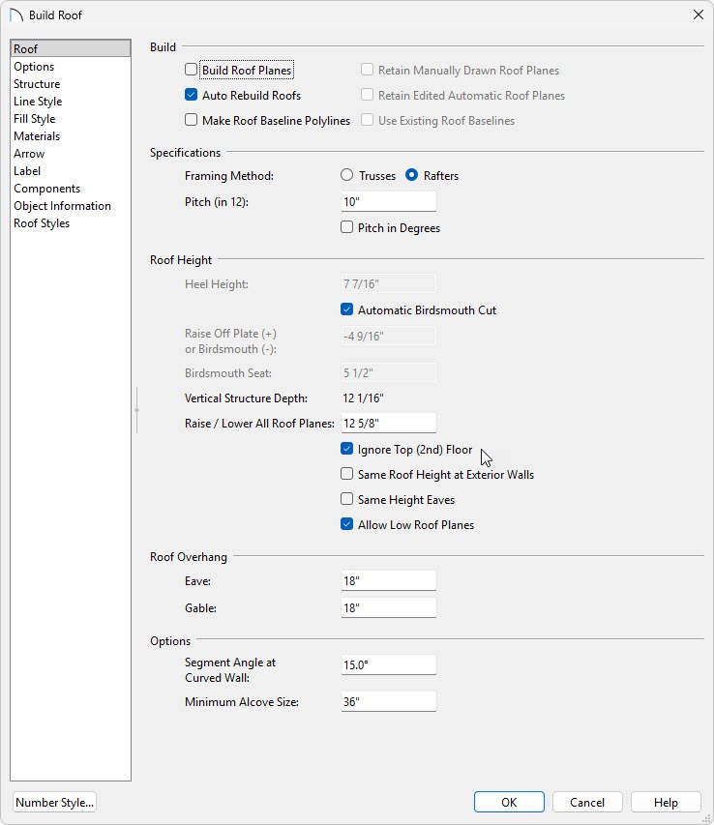This screenshot has height=825, width=714.
Task: Toggle Ignore Top (2nd) Floor checkbox
Action: coord(347,450)
